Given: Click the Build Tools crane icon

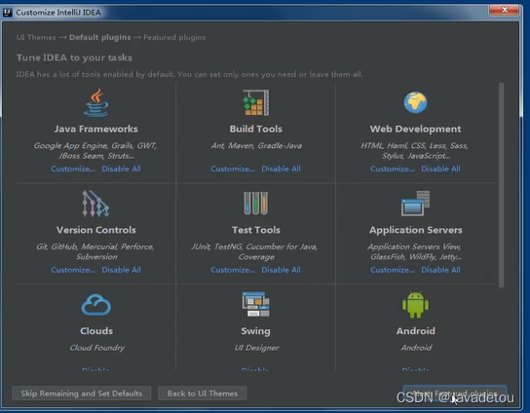Looking at the screenshot, I should click(256, 102).
